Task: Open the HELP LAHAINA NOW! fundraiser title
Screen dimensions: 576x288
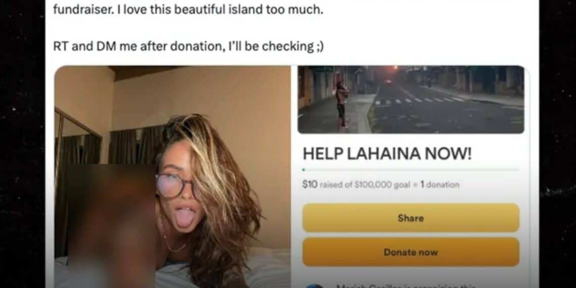Action: [387, 154]
